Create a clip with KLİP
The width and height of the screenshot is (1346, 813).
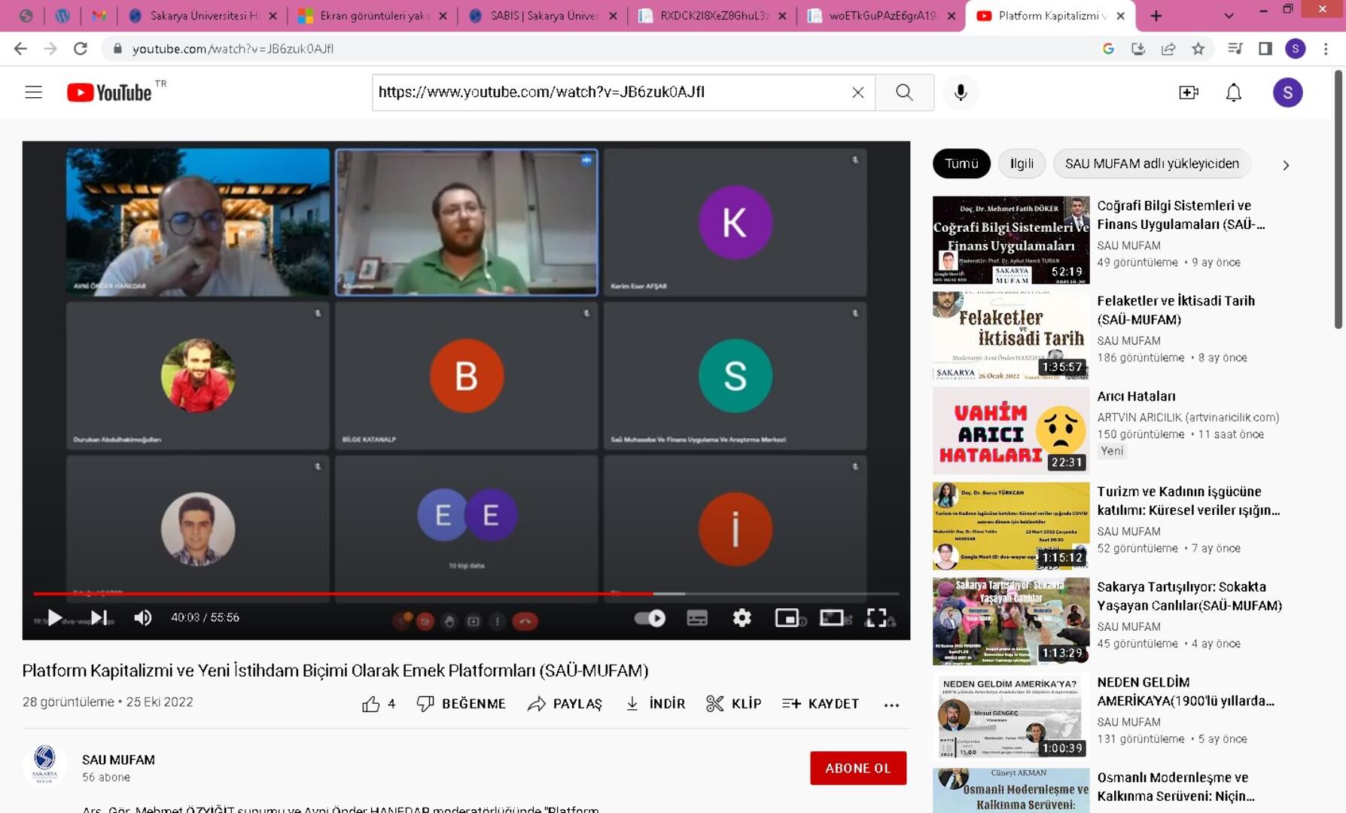click(734, 704)
